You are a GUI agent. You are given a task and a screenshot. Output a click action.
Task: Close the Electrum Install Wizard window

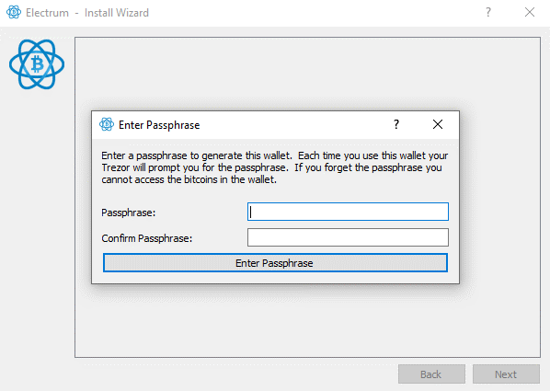[x=530, y=13]
